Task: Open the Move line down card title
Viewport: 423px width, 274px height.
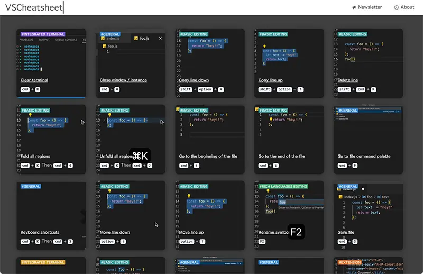Action: tap(115, 232)
